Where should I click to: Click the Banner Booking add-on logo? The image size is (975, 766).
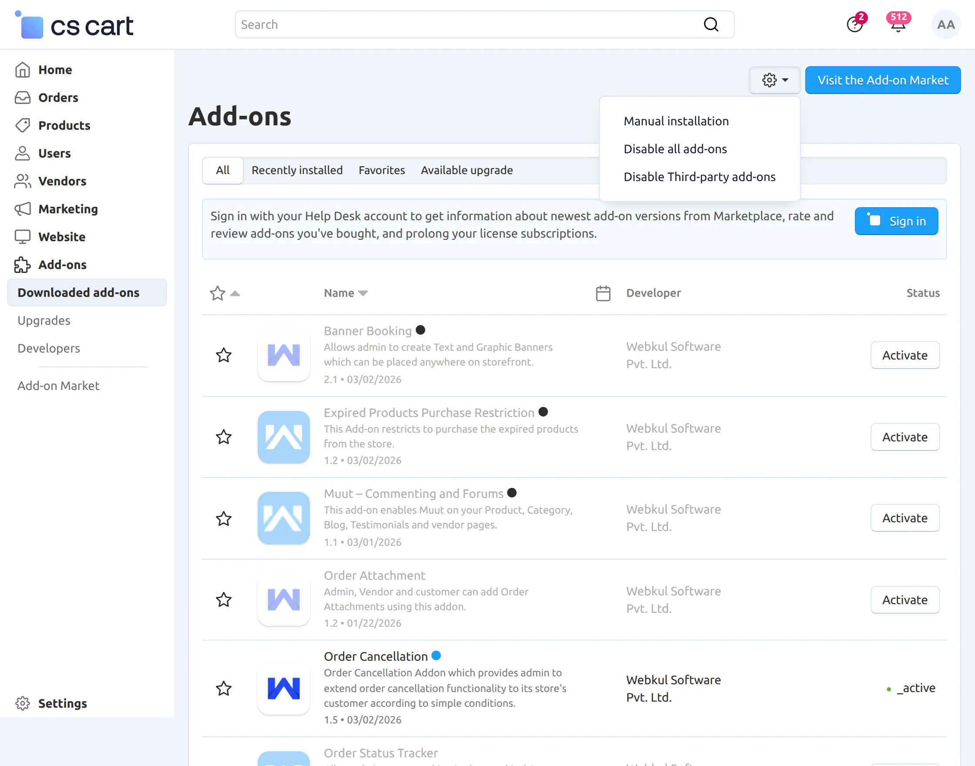coord(283,355)
